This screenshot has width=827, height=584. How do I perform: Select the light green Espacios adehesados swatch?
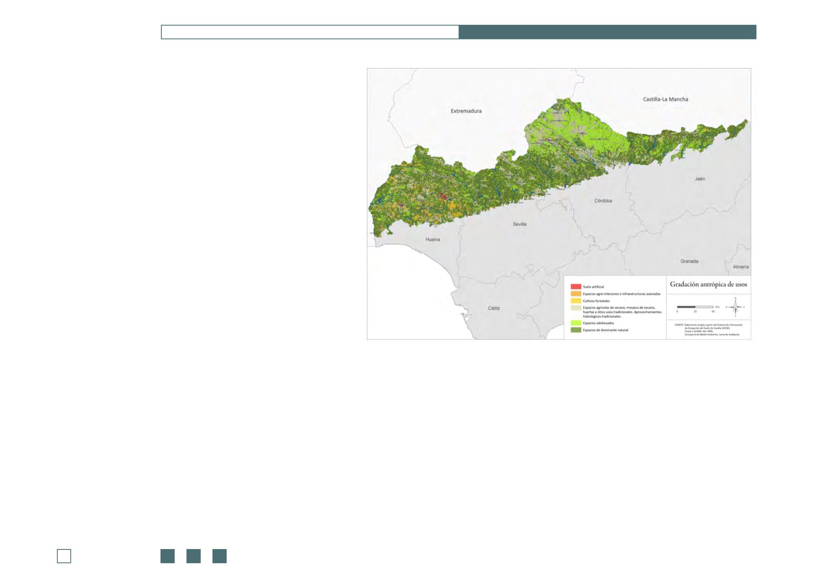click(x=576, y=323)
